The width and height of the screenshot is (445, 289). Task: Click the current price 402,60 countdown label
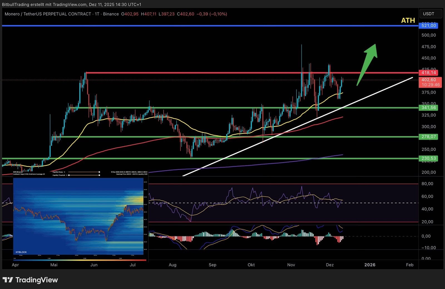tap(430, 82)
